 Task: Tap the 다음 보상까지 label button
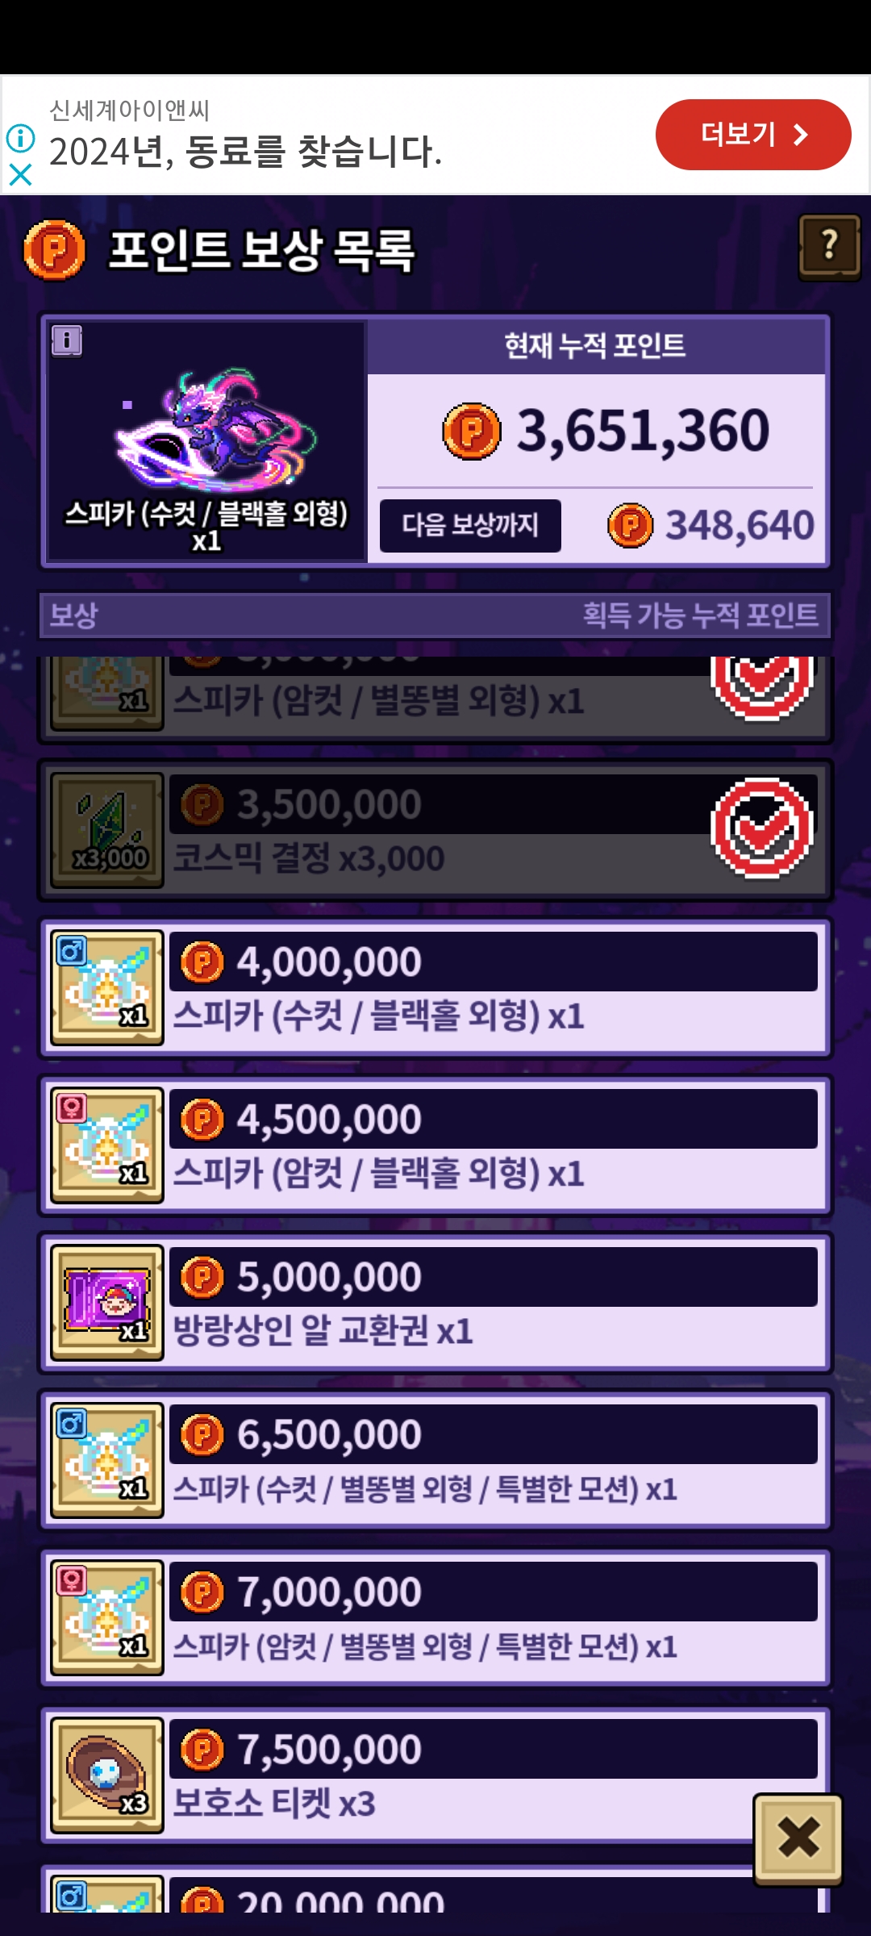pyautogui.click(x=470, y=525)
